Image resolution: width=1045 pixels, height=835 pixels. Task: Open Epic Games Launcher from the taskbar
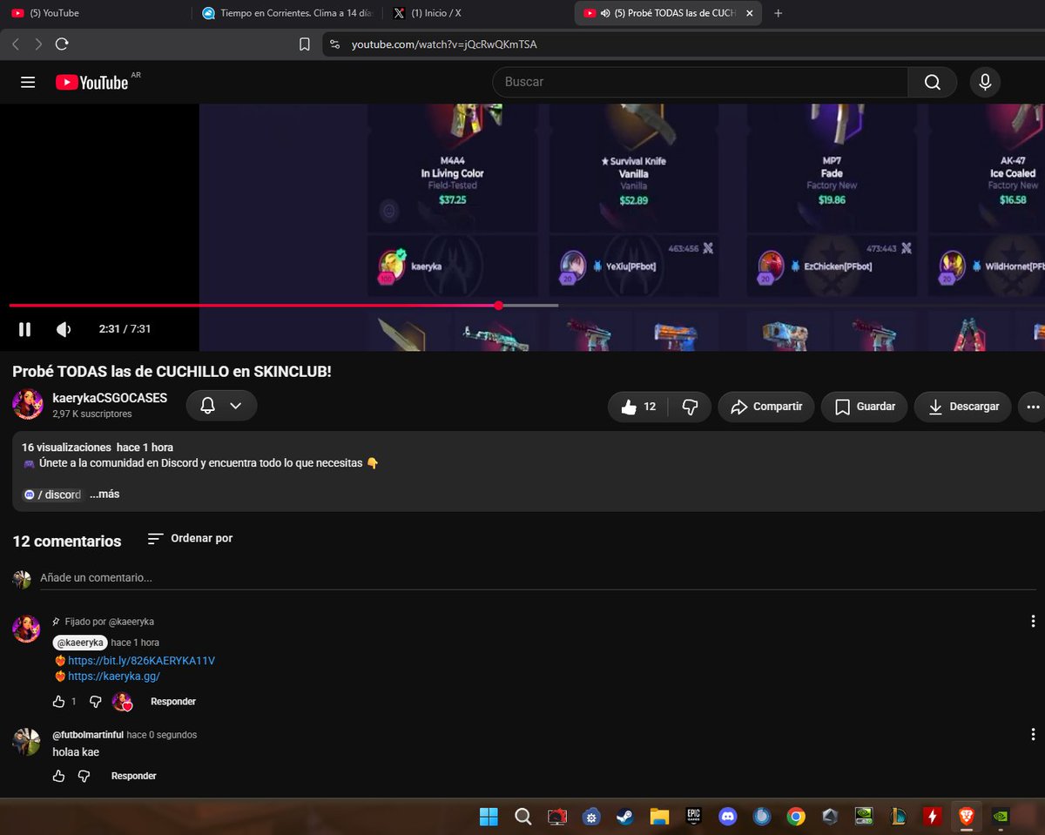pyautogui.click(x=694, y=817)
